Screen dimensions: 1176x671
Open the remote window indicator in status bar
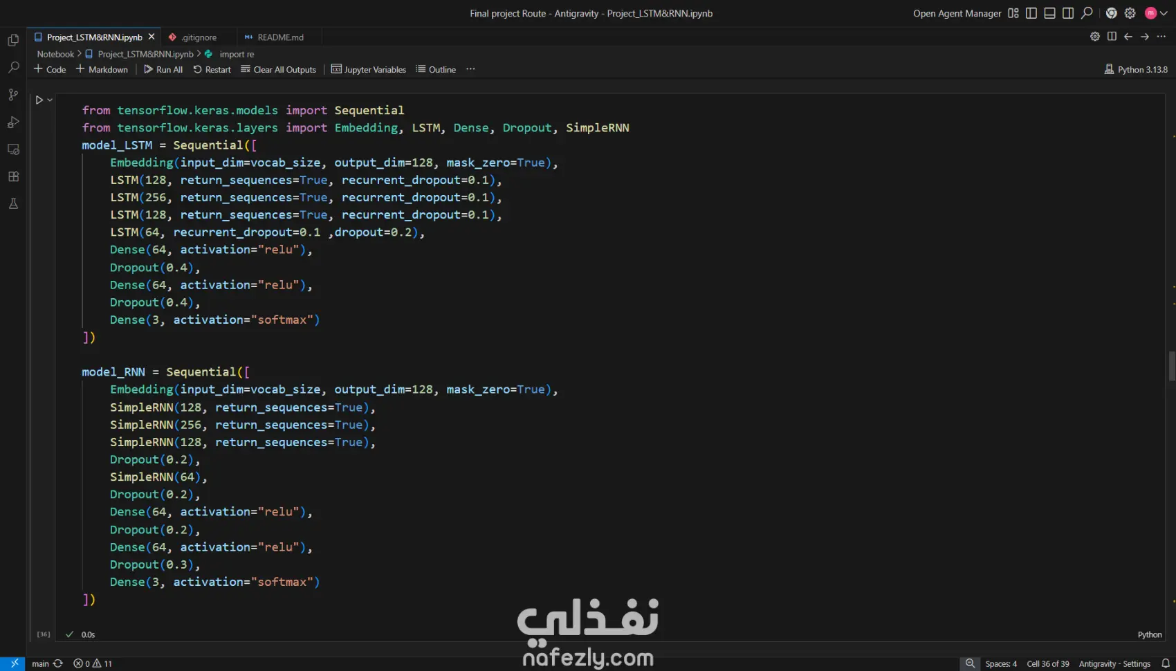point(13,663)
